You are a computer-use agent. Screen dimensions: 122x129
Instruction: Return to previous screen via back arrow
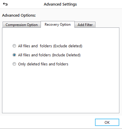[5, 4]
